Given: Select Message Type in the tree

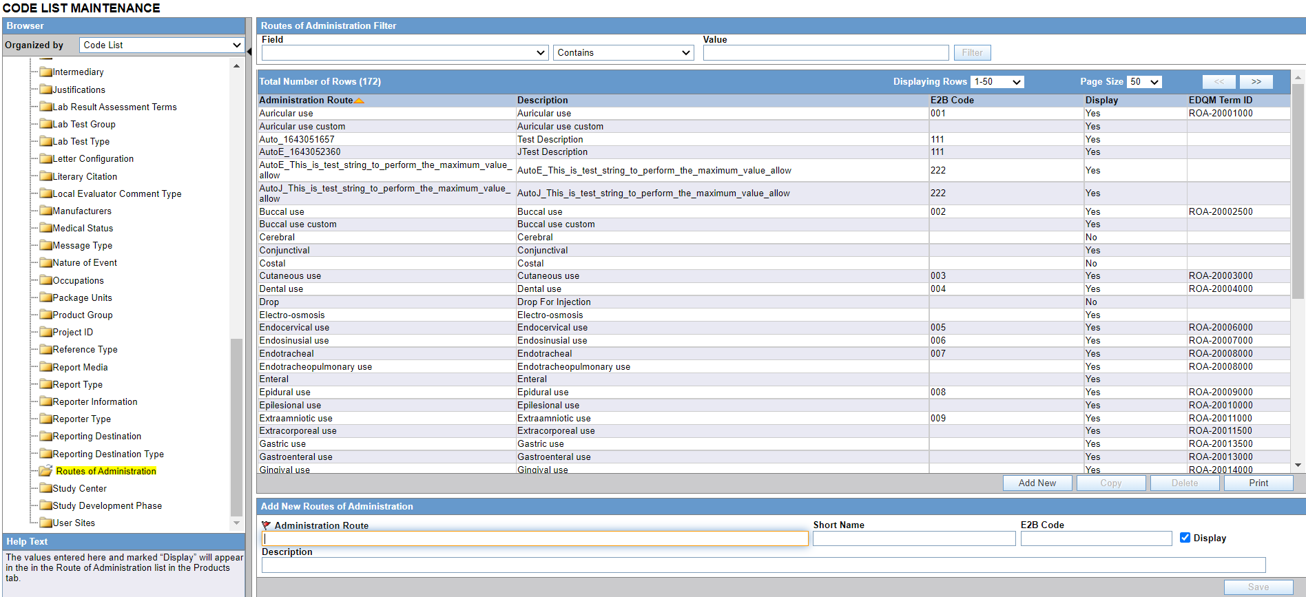Looking at the screenshot, I should pyautogui.click(x=83, y=245).
